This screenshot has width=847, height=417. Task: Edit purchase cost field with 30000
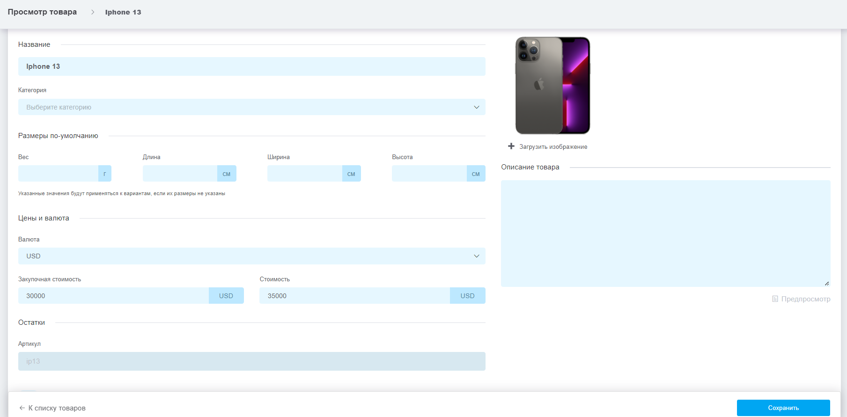pyautogui.click(x=113, y=296)
